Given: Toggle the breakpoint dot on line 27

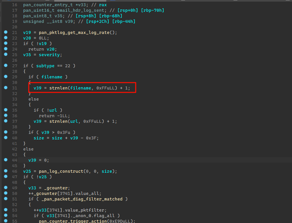Looking at the screenshot, I should (x=6, y=66).
